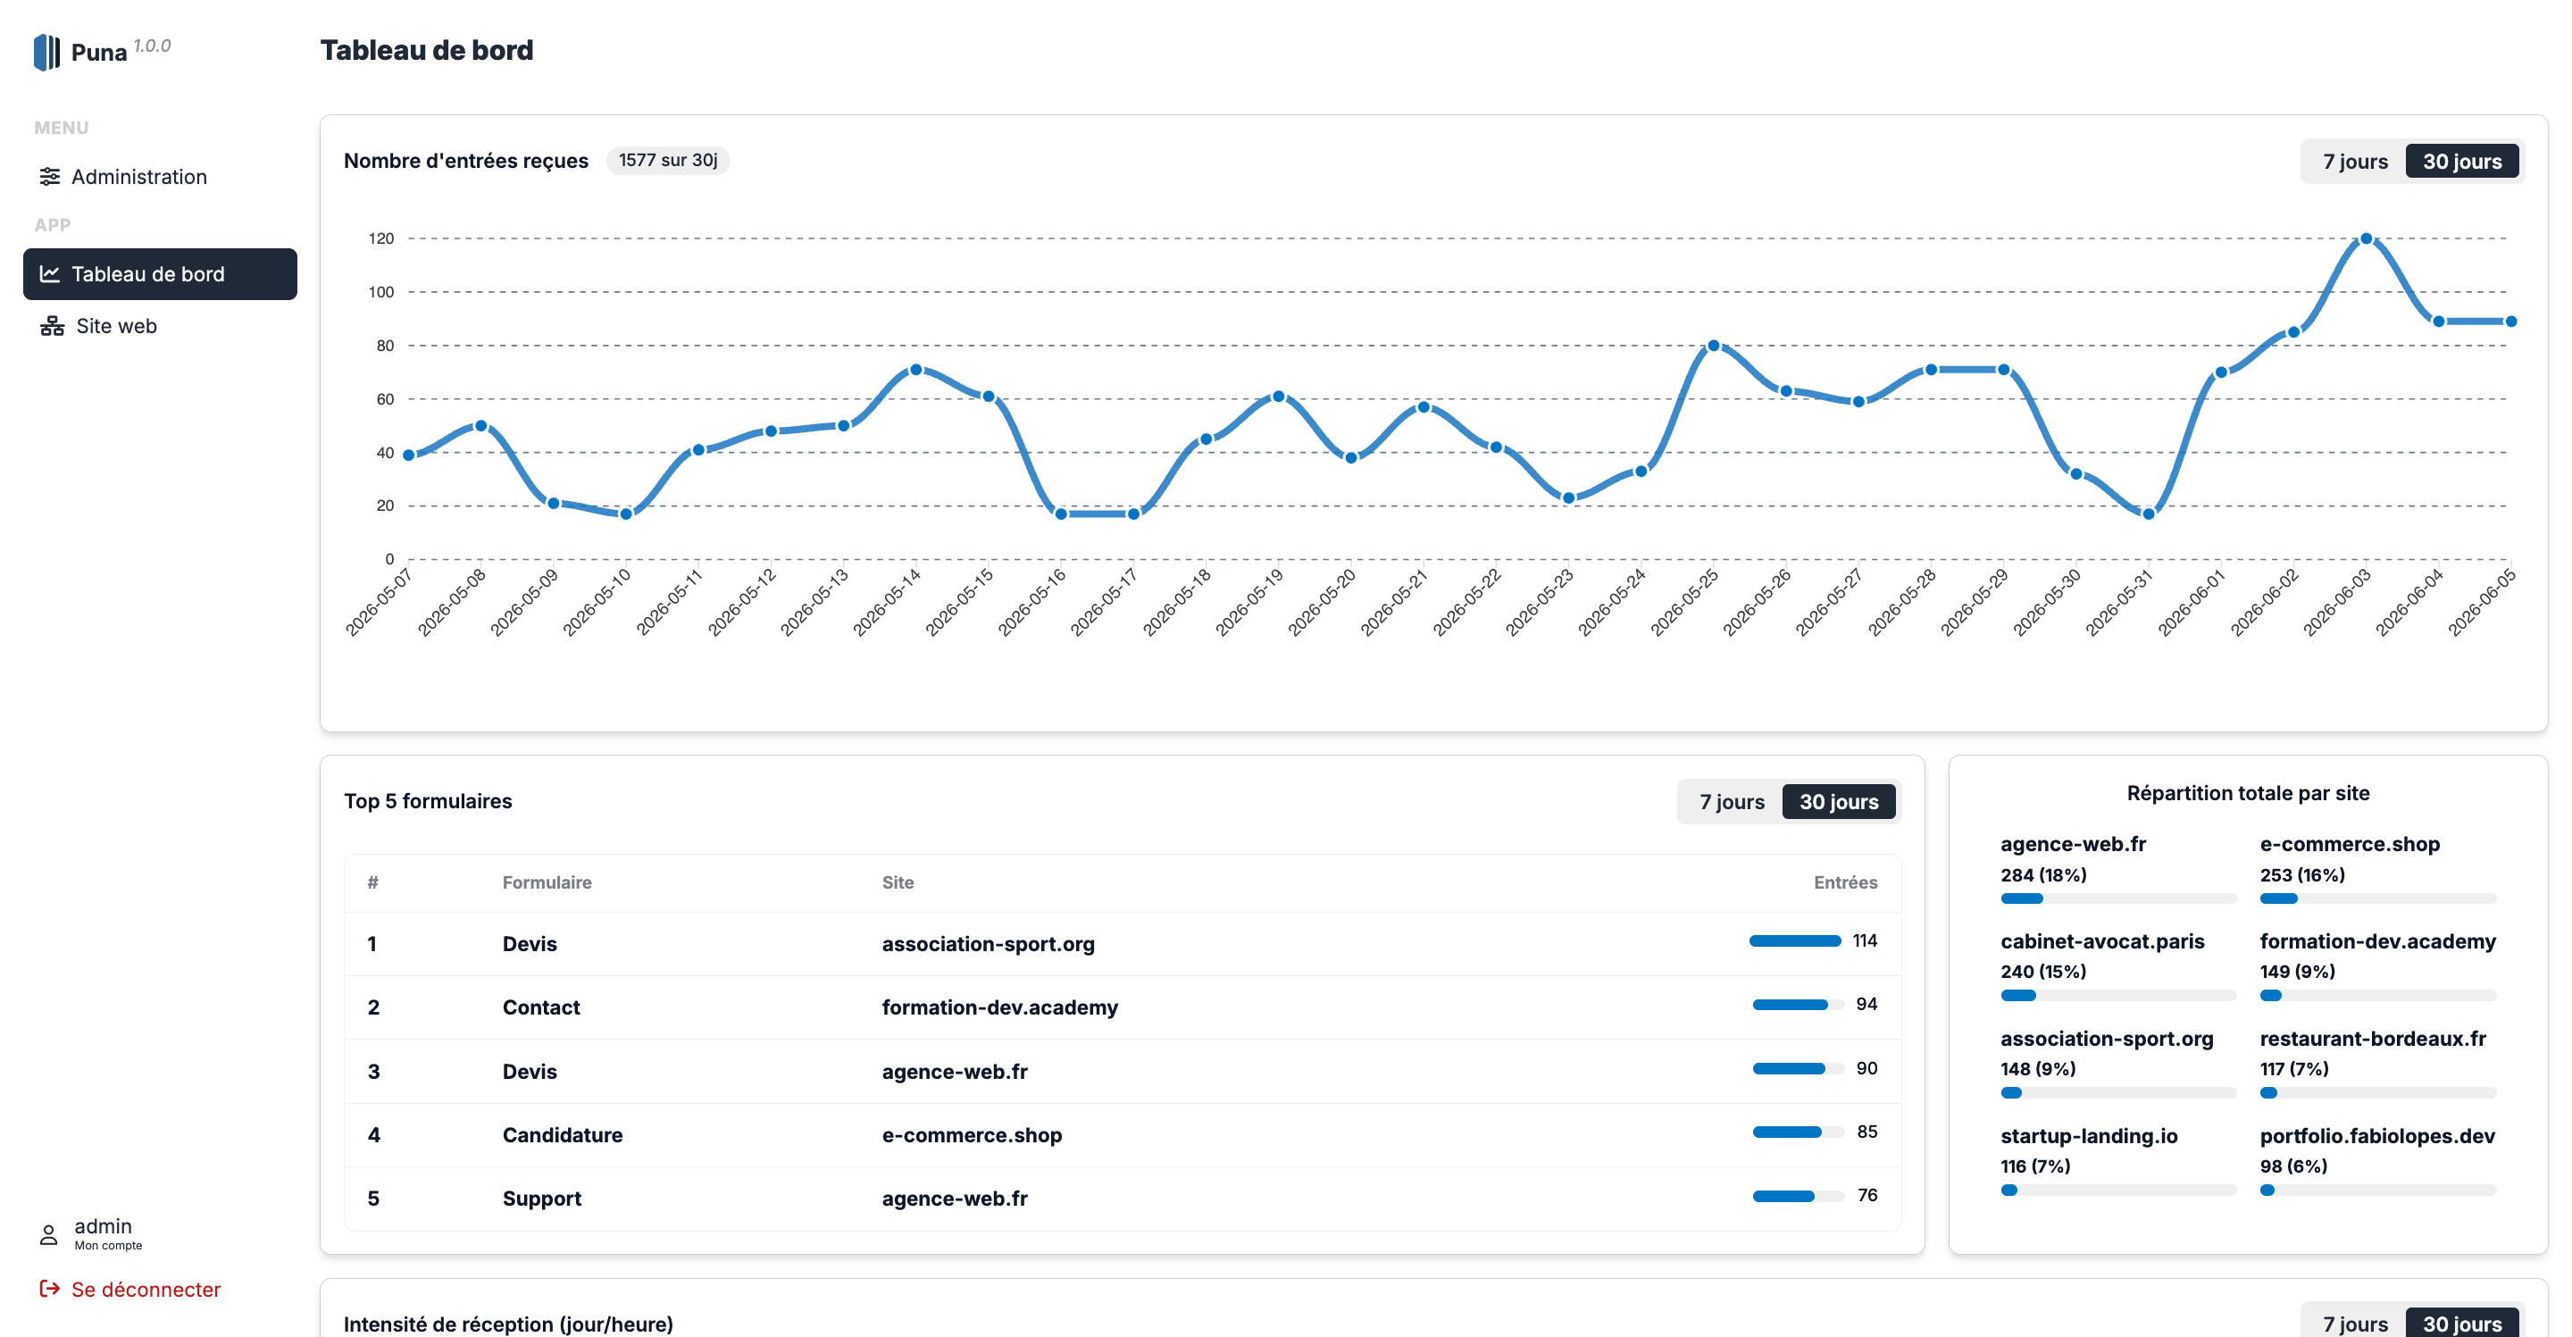Select 30 jours on entries chart
This screenshot has height=1337, width=2572.
click(x=2461, y=161)
